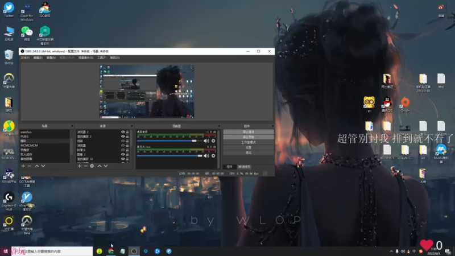Open the 场景集合(S) menu
The height and width of the screenshot is (256, 455).
(86, 58)
